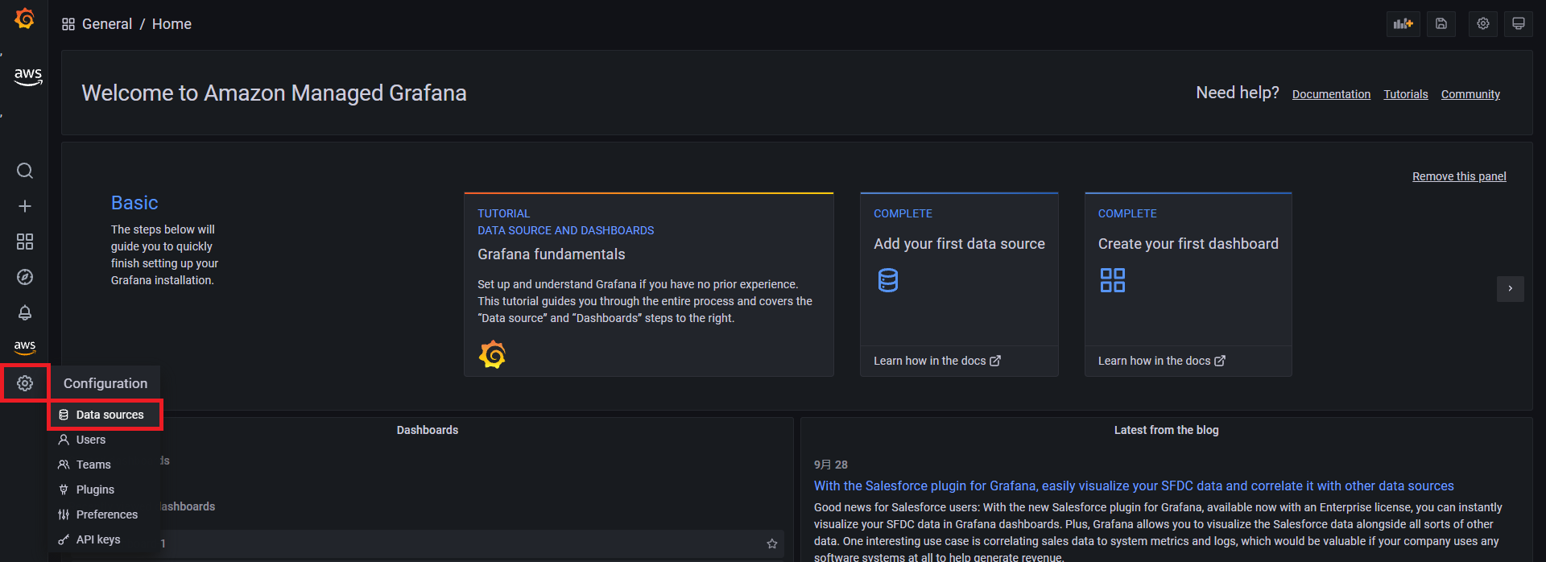Open API keys from Configuration menu

[x=97, y=539]
